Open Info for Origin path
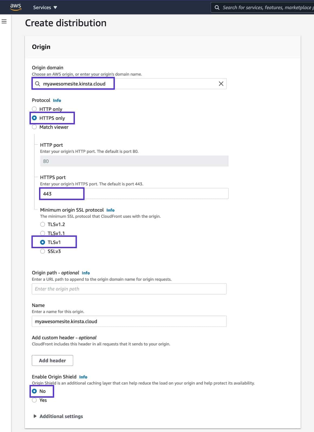314x432 pixels. [86, 273]
